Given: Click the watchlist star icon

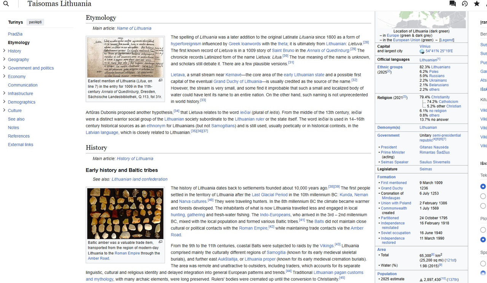Looking at the screenshot, I should click(x=477, y=4).
